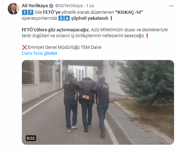Click red exclamation after 'keseceğiz'
Screen dimensions: 179x149
pyautogui.click(x=147, y=36)
